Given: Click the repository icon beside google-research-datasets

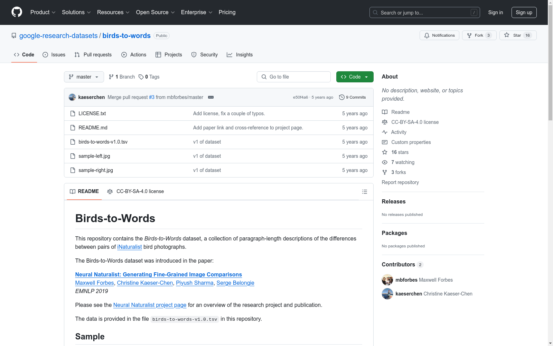Looking at the screenshot, I should tap(14, 36).
